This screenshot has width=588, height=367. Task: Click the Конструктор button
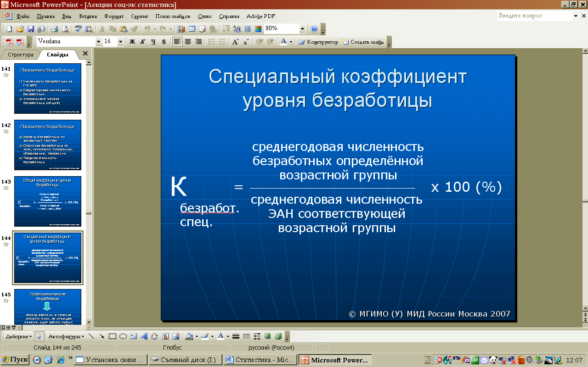(x=318, y=42)
